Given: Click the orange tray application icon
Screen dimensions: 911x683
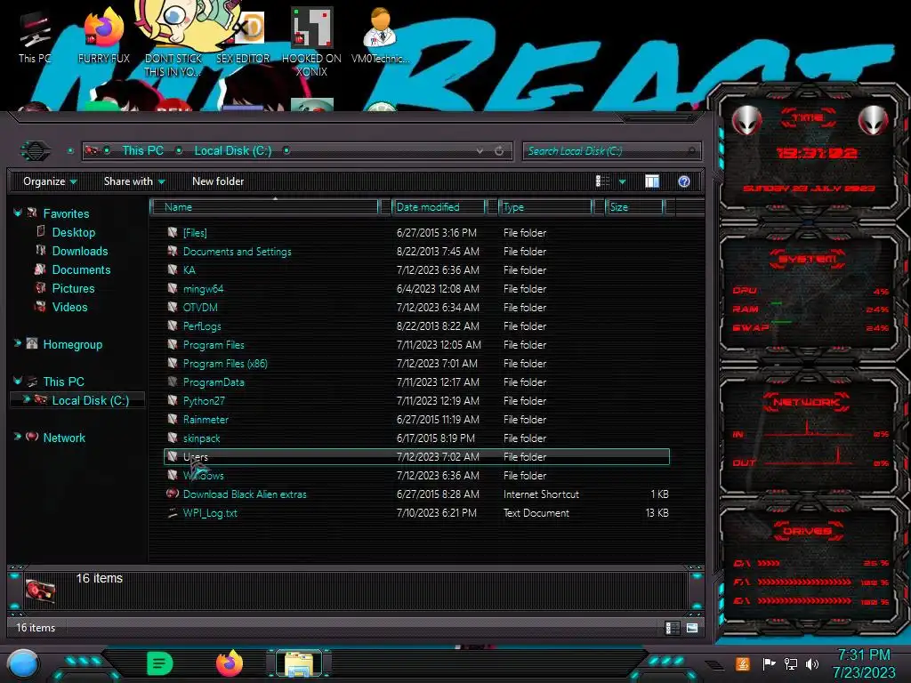Looking at the screenshot, I should 743,663.
